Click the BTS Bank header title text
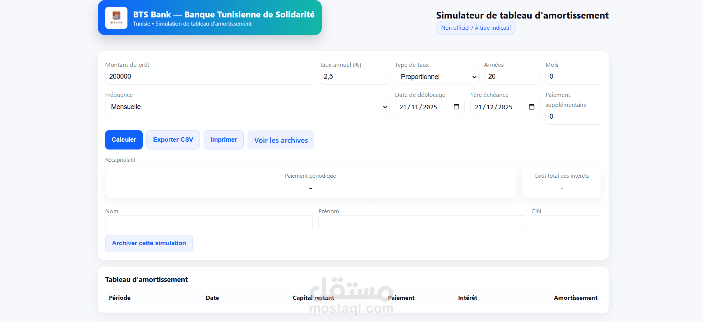 pyautogui.click(x=224, y=14)
